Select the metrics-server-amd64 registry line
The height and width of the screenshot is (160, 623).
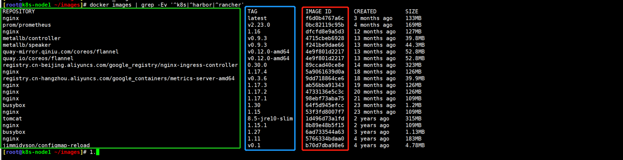pyautogui.click(x=118, y=78)
